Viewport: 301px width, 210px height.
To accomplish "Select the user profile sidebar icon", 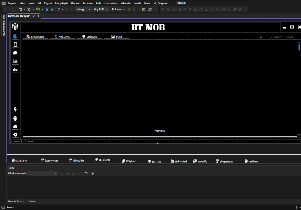I will point(15,36).
